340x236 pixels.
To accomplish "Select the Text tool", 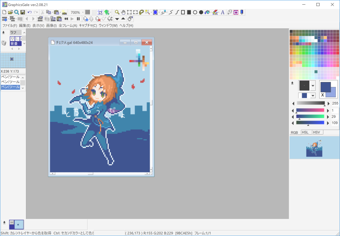I will tap(222, 12).
